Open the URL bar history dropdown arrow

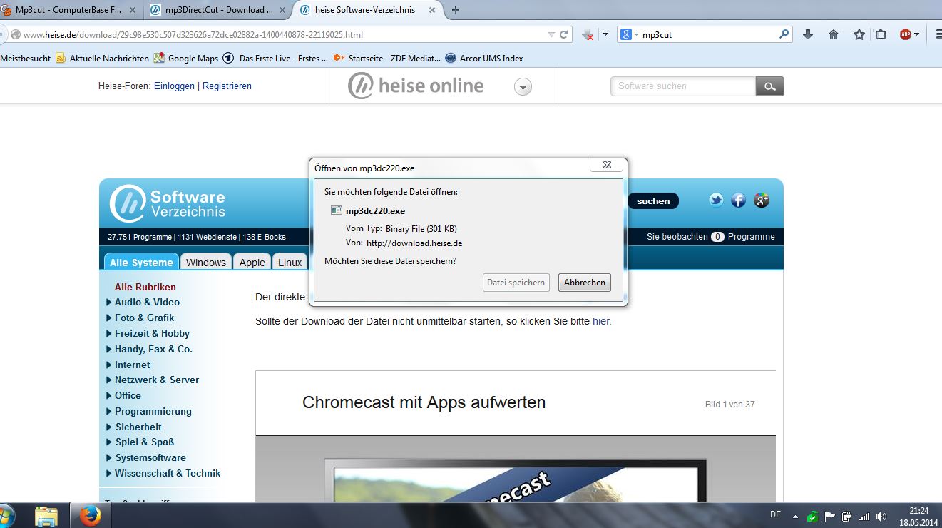click(551, 34)
